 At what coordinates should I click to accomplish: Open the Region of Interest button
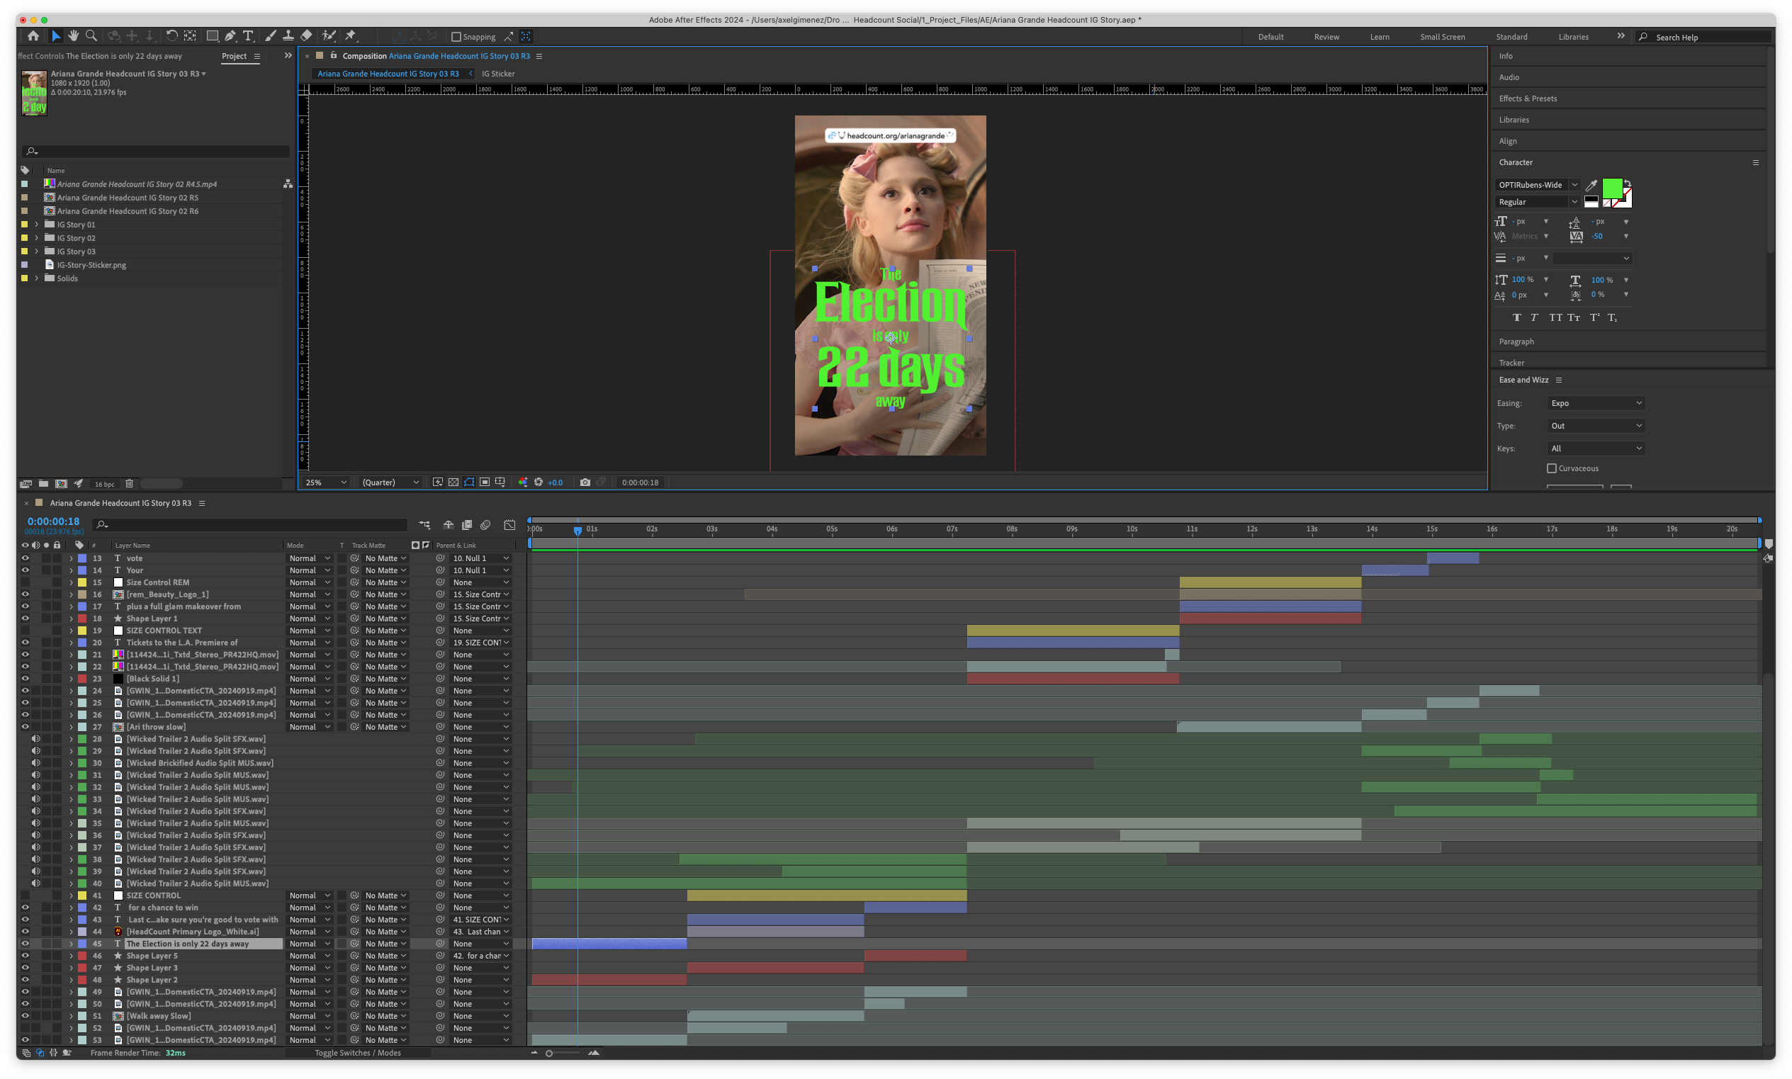point(484,482)
